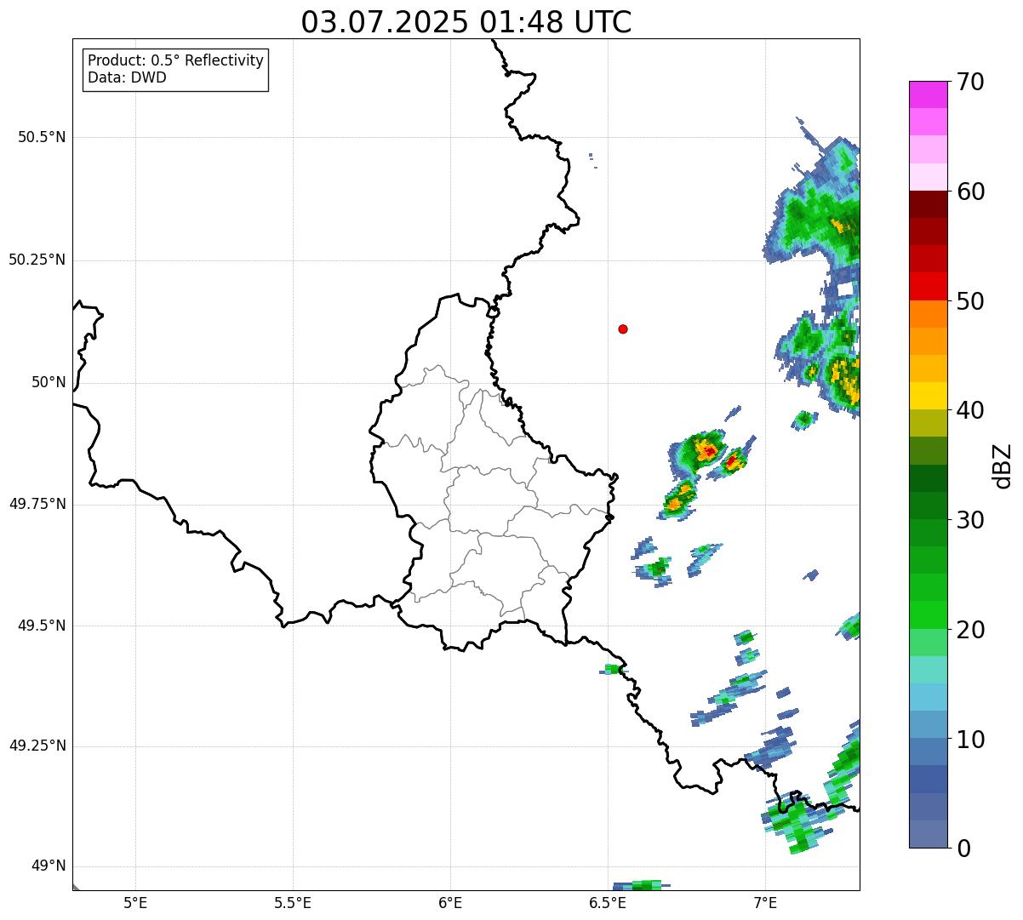
Task: Pick the dark green swatch just above 30
Action: coord(928,506)
